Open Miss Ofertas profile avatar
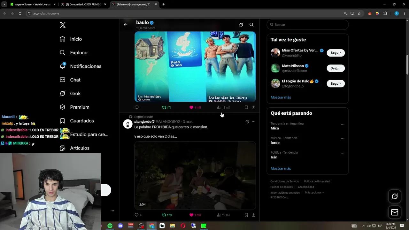Screen dimensions: 409x230 pyautogui.click(x=275, y=53)
